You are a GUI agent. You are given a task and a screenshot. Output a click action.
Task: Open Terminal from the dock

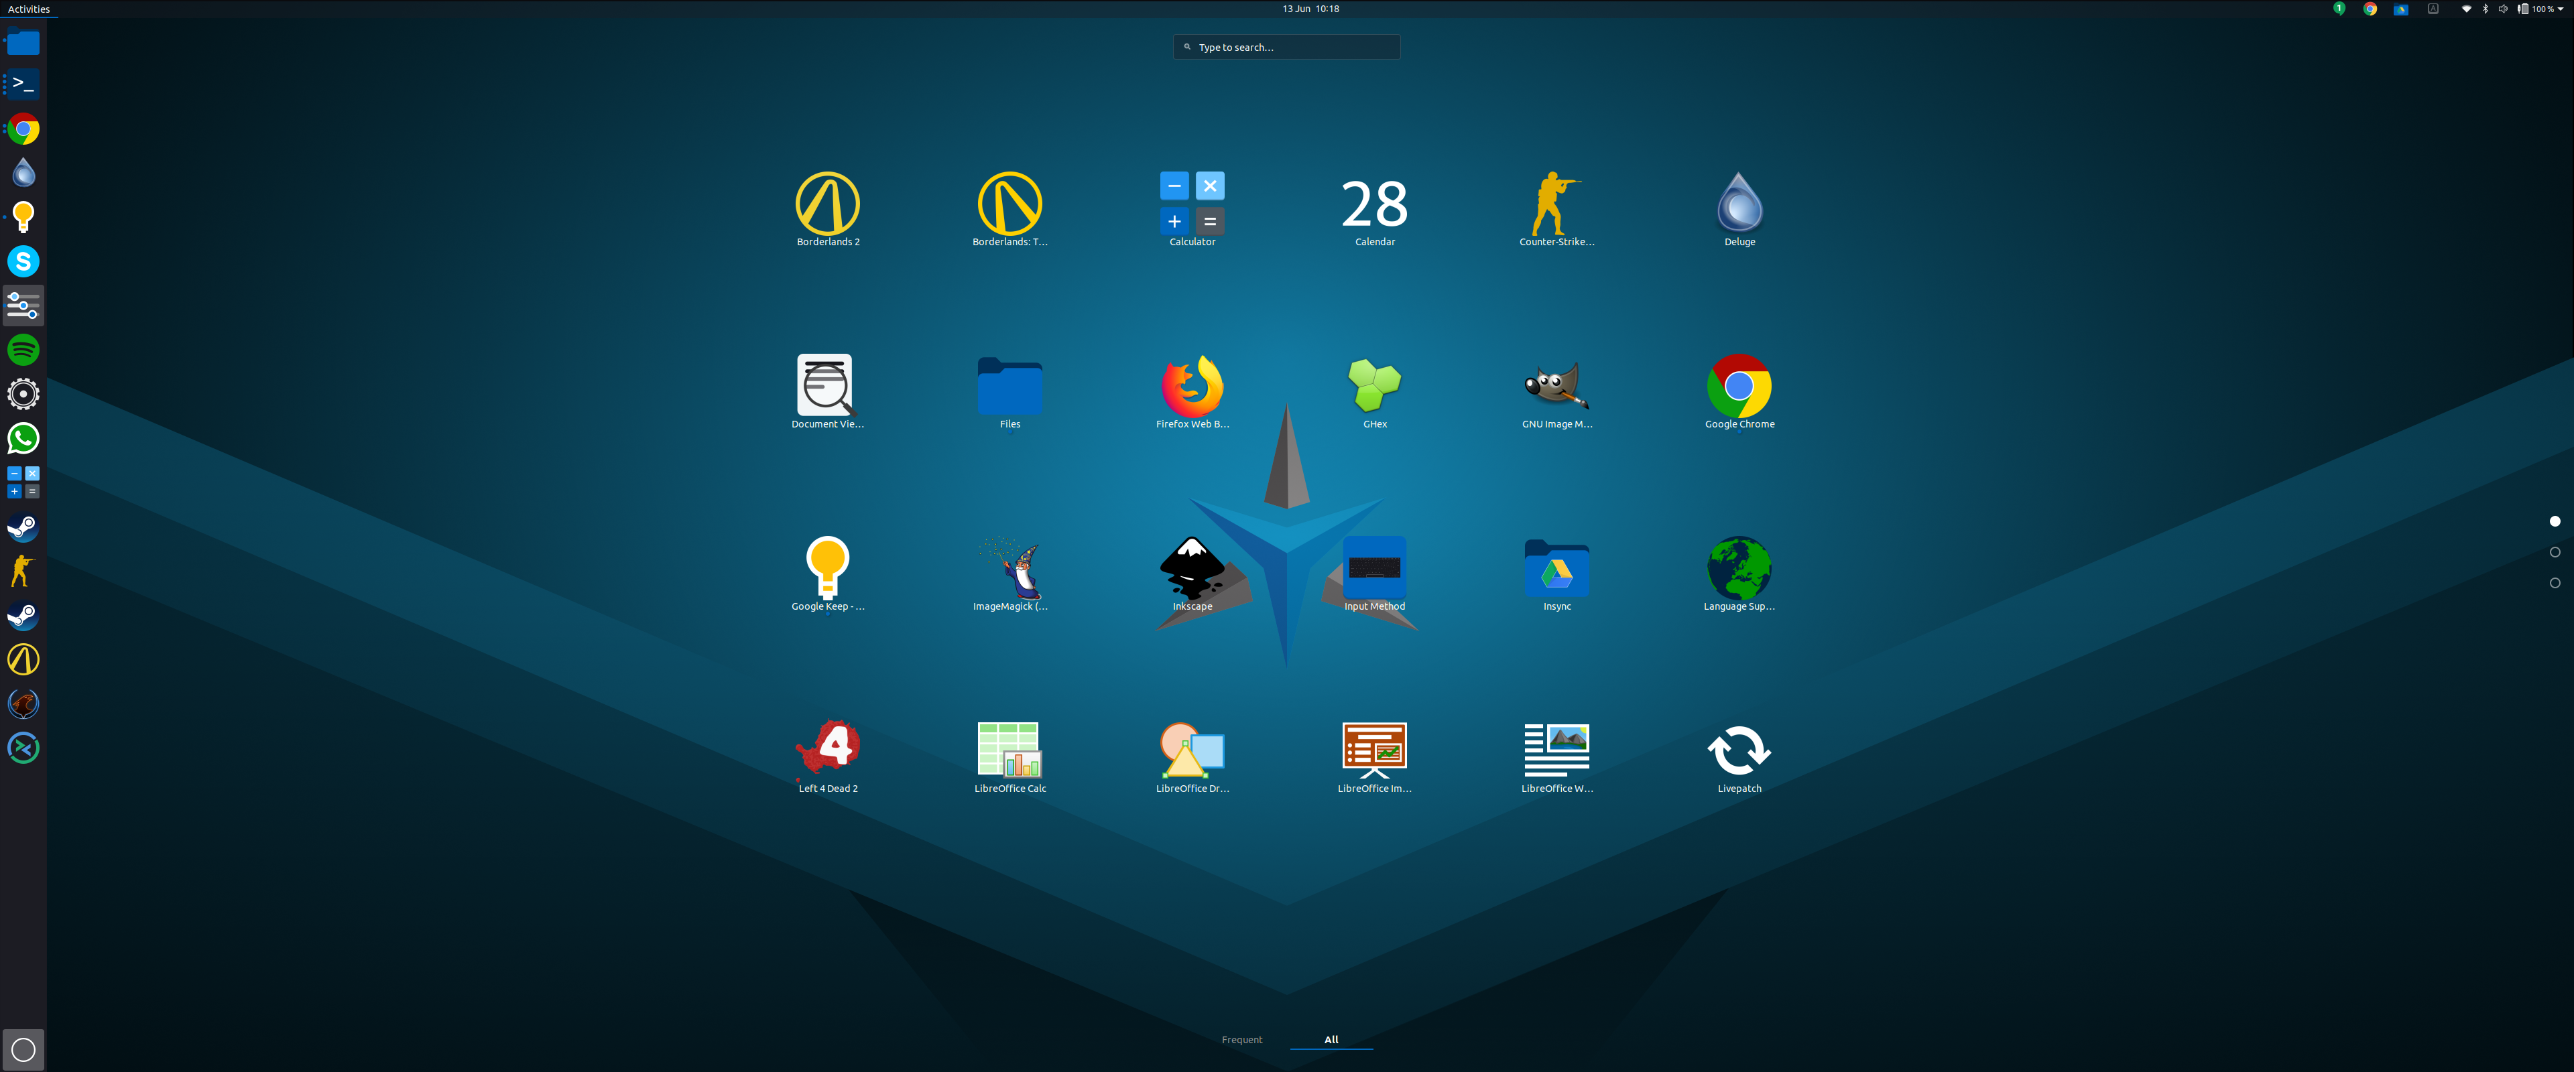(23, 84)
